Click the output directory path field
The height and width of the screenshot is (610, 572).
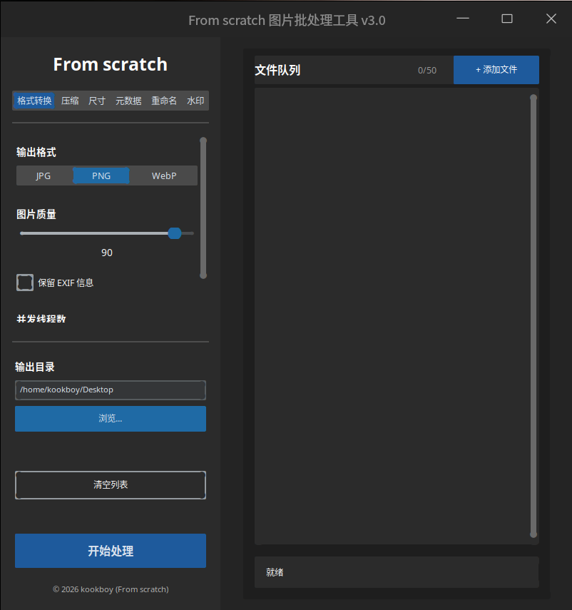coord(111,390)
